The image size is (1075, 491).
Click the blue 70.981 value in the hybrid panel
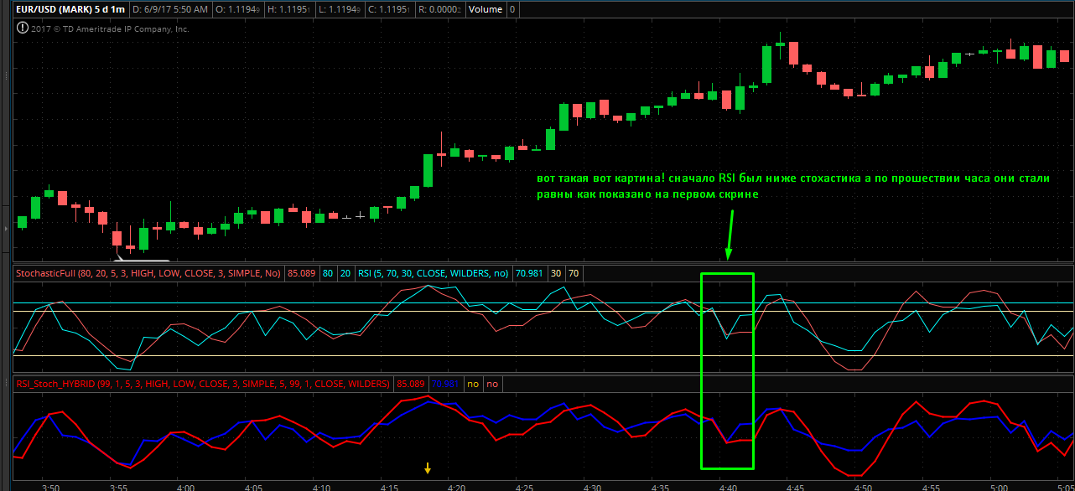tap(446, 384)
